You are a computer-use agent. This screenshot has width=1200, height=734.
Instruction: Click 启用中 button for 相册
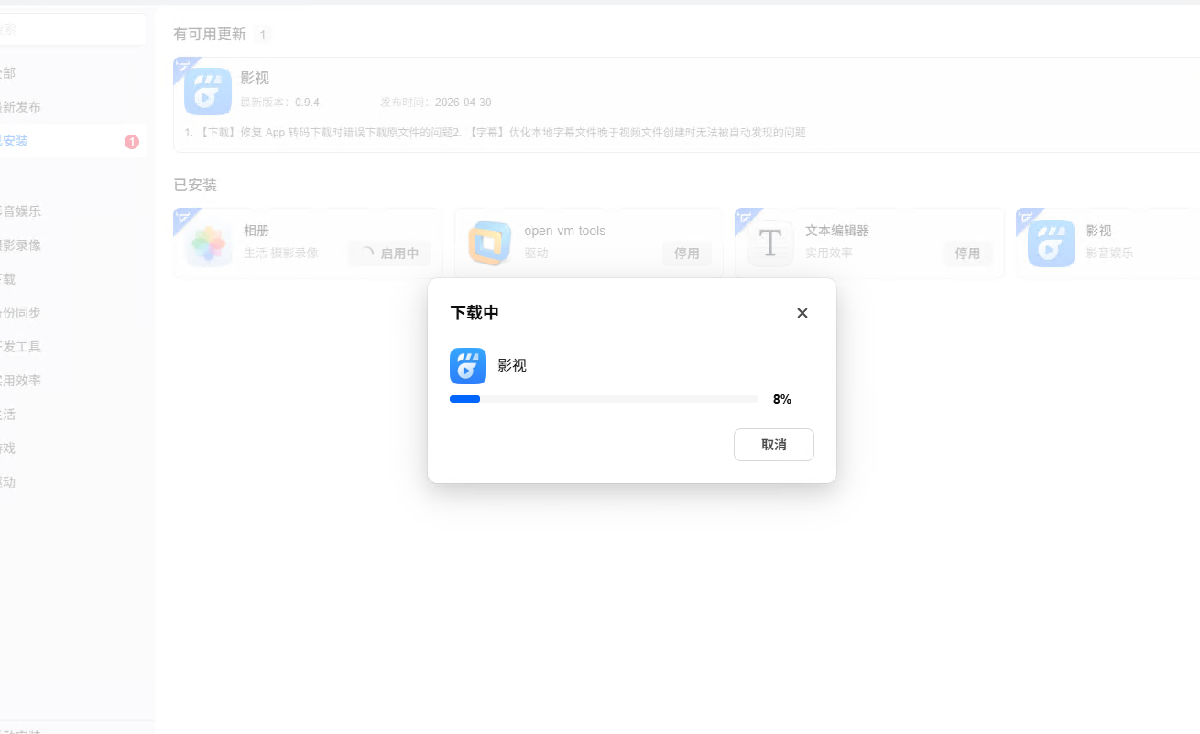tap(389, 254)
